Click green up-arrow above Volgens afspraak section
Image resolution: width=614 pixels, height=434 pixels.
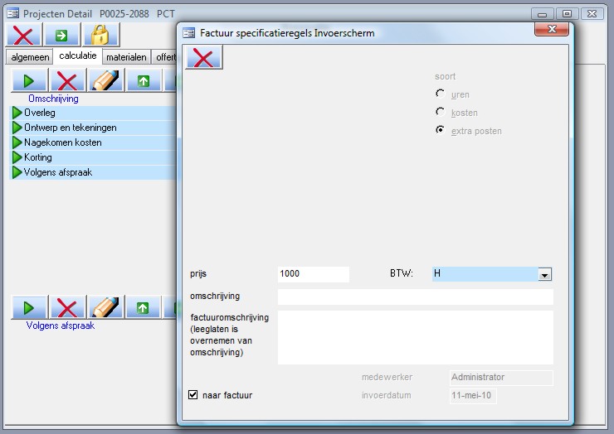[144, 308]
